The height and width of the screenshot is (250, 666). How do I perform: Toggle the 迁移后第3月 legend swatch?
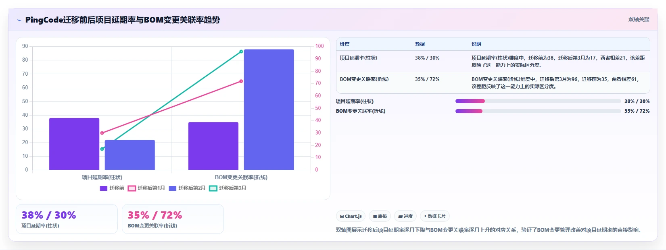coord(213,188)
